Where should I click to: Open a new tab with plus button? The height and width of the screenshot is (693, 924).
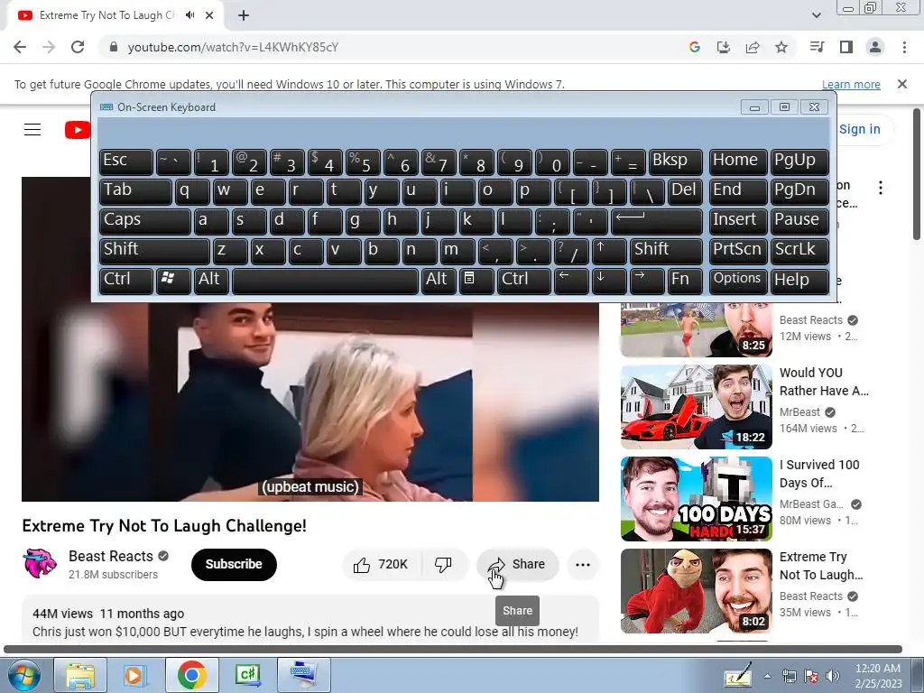click(x=244, y=15)
